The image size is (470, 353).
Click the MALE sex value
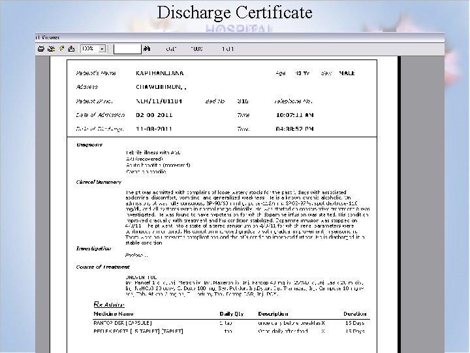coord(347,73)
